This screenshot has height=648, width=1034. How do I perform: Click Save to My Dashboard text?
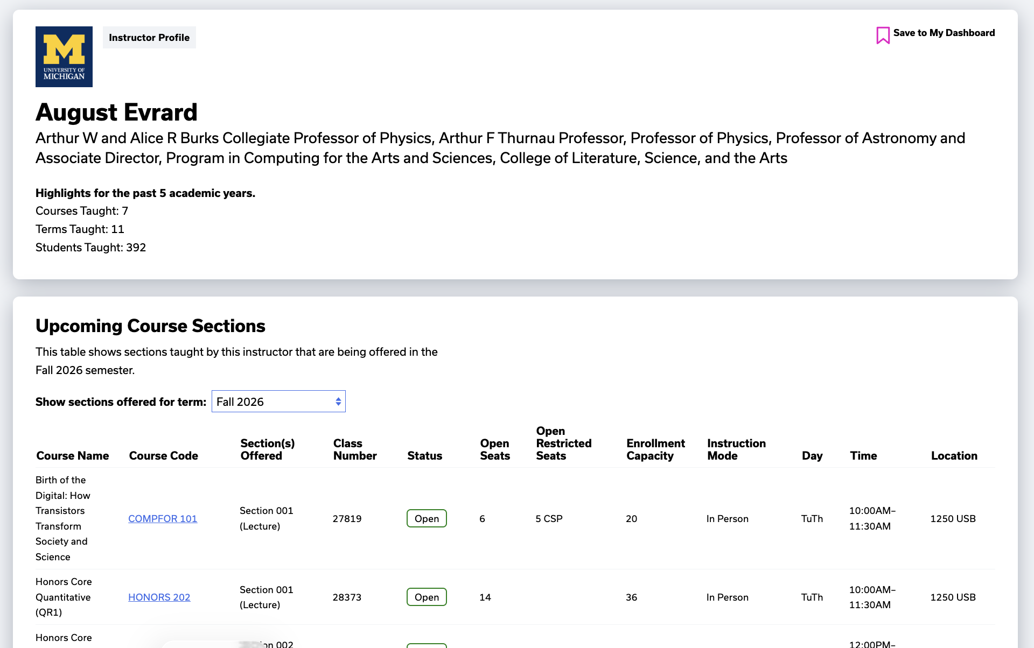[x=944, y=33]
